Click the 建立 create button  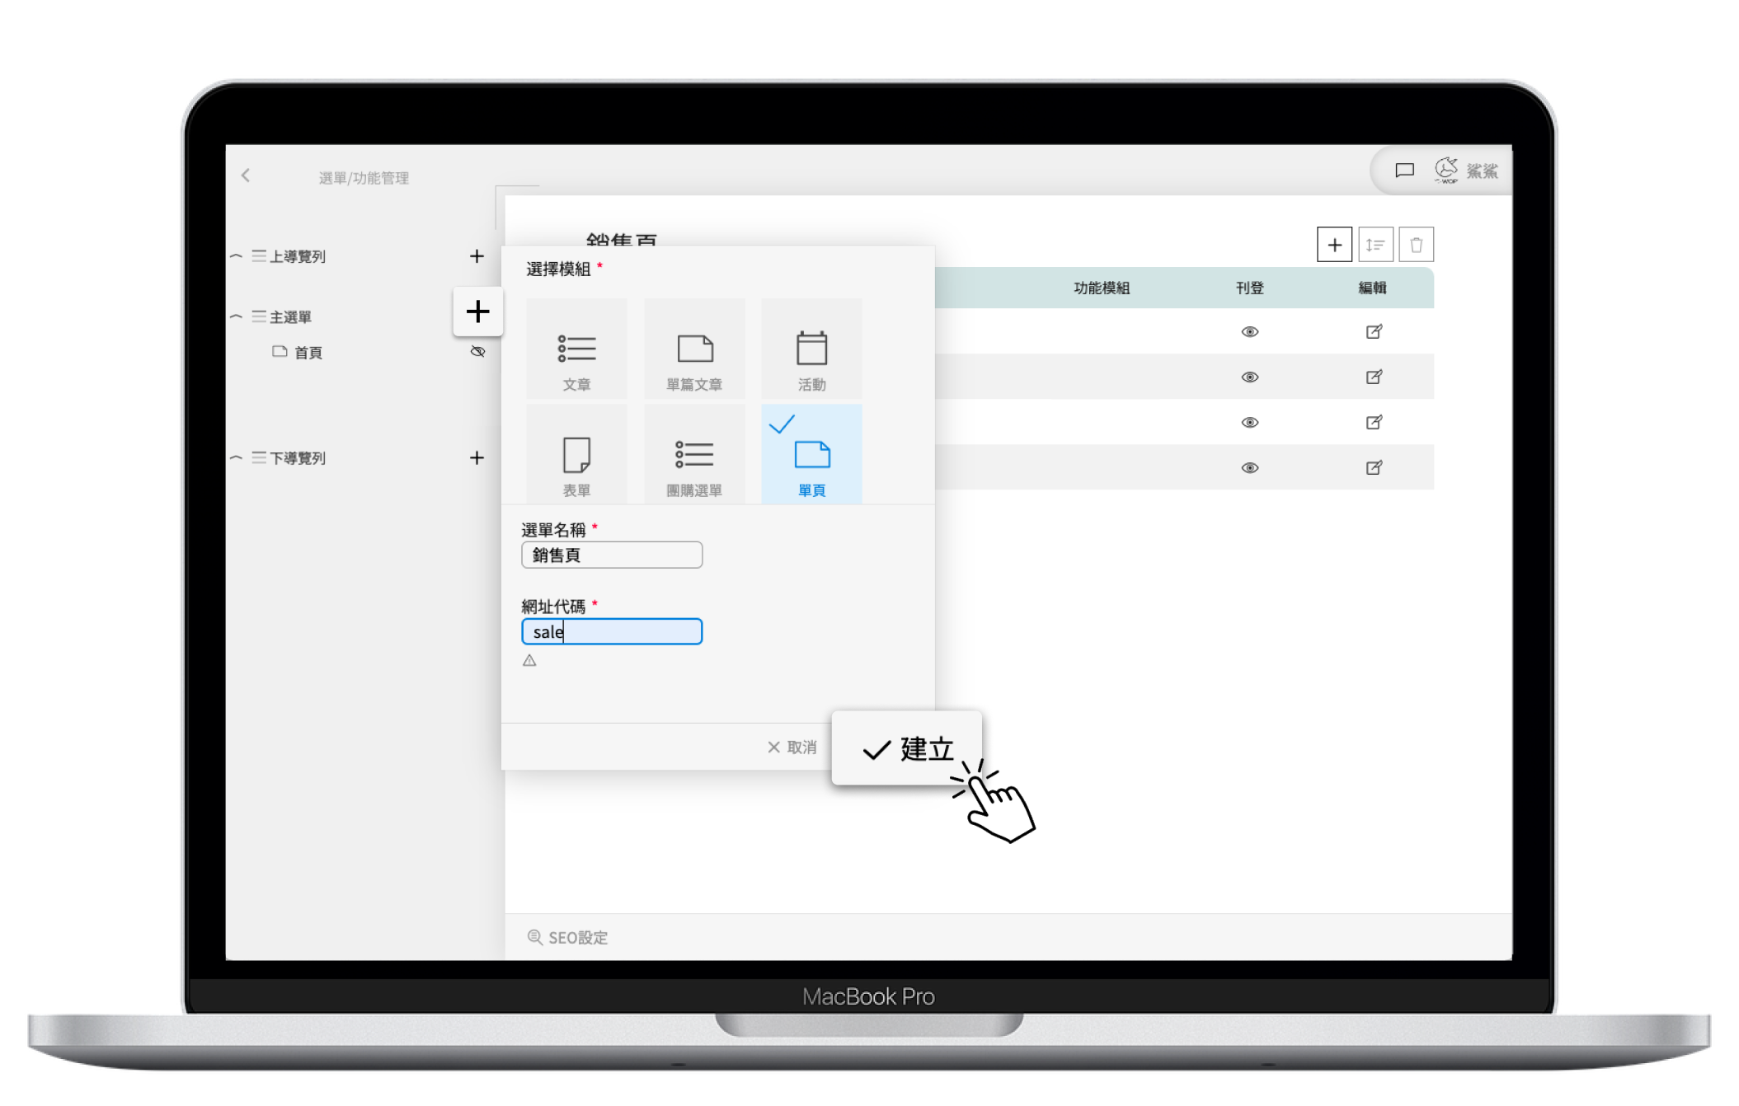point(907,748)
